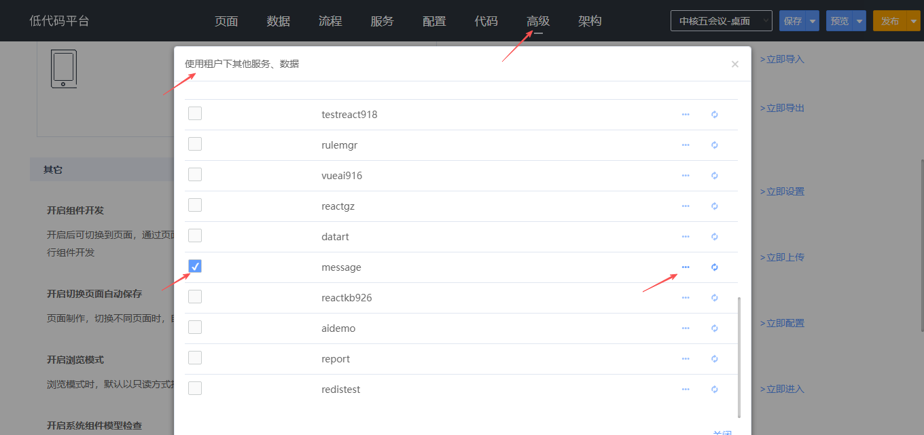The width and height of the screenshot is (924, 435).
Task: Expand the 发布 dropdown arrow
Action: (x=913, y=21)
